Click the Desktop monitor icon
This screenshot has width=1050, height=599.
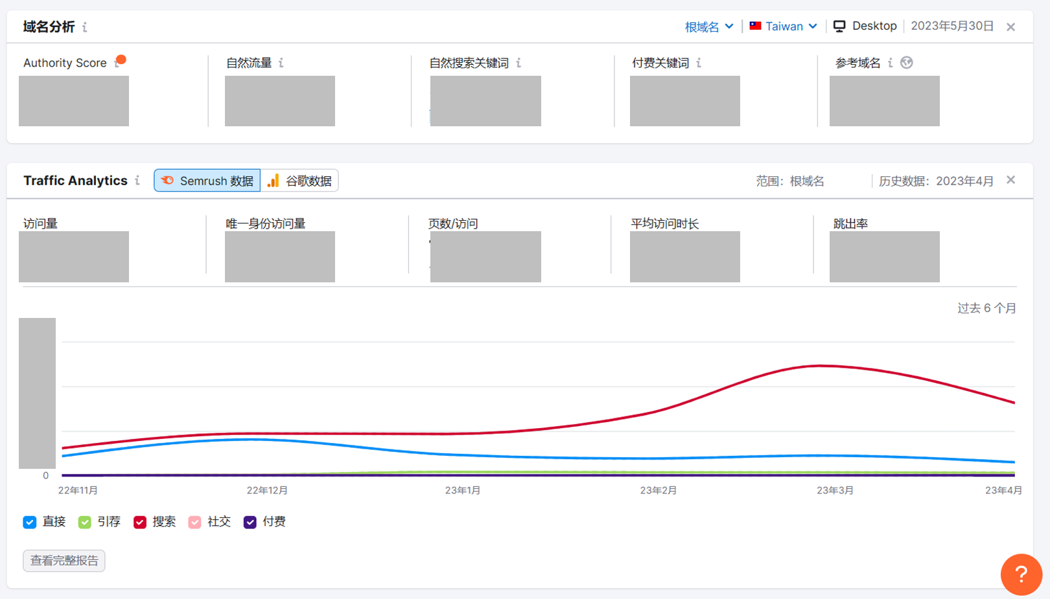point(839,27)
